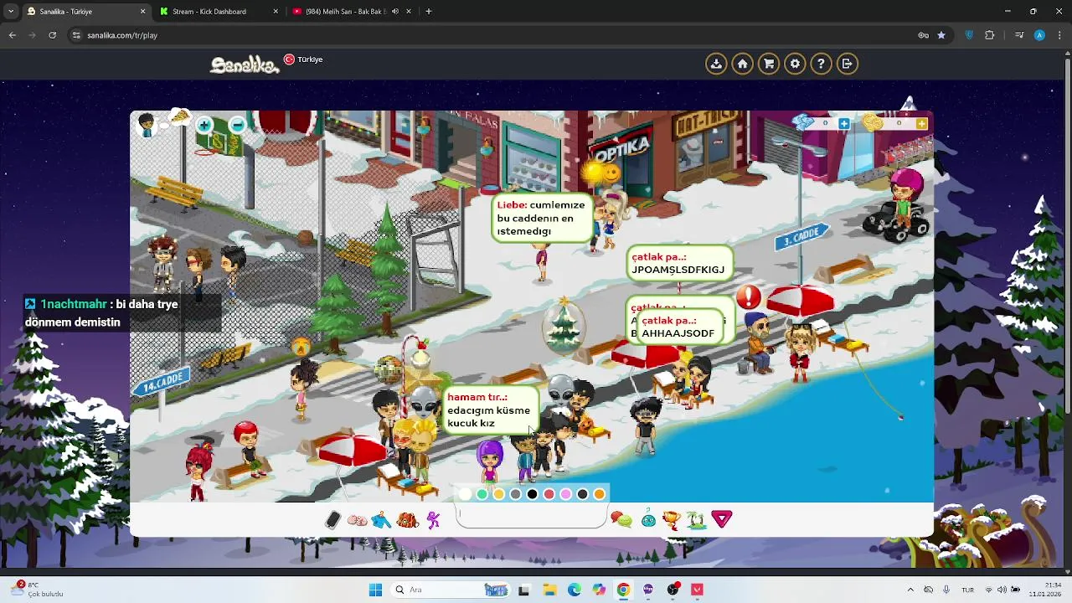The image size is (1072, 603).
Task: Open the phone icon in bottom bar
Action: click(332, 520)
